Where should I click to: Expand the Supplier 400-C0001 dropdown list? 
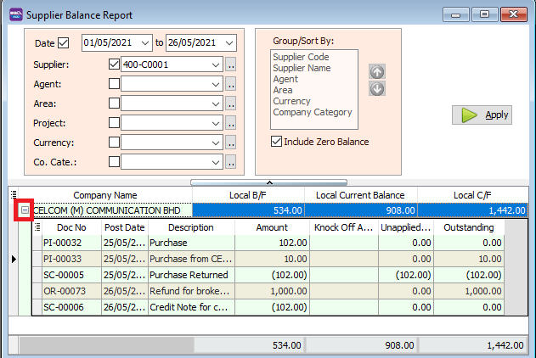(x=215, y=64)
